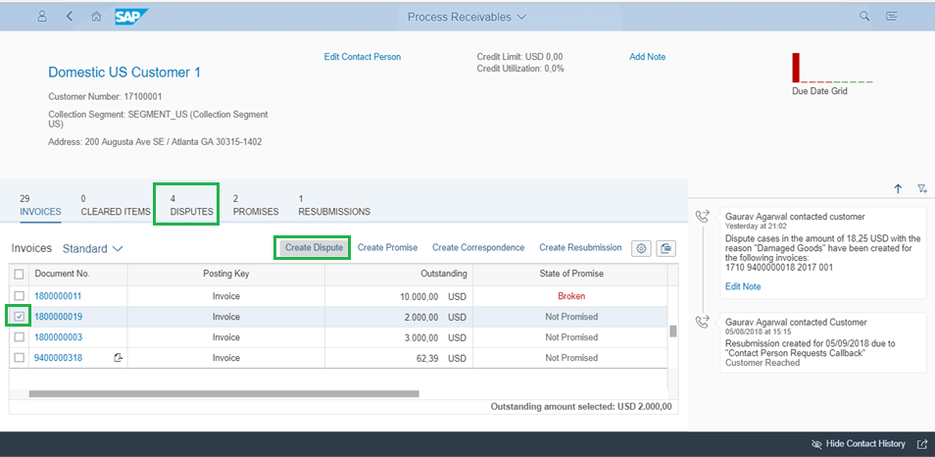Check the box for invoice 1800000011
Screen dimensions: 935x457
point(19,296)
